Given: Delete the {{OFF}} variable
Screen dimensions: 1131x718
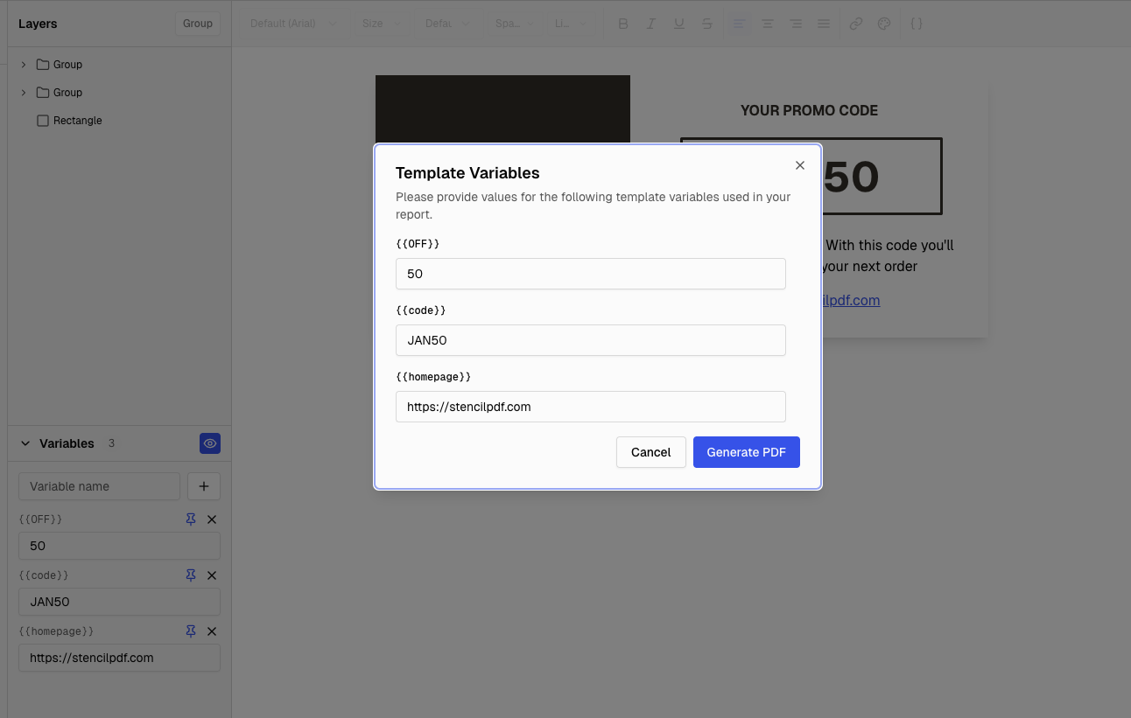Looking at the screenshot, I should [x=212, y=519].
